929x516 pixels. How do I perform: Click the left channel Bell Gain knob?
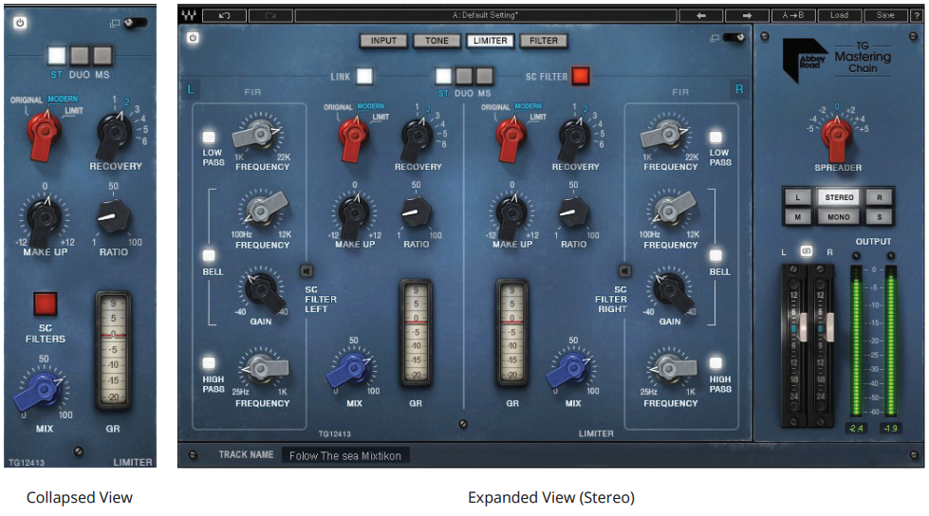(263, 291)
